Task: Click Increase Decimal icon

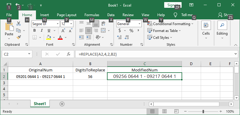Action: pos(119,37)
